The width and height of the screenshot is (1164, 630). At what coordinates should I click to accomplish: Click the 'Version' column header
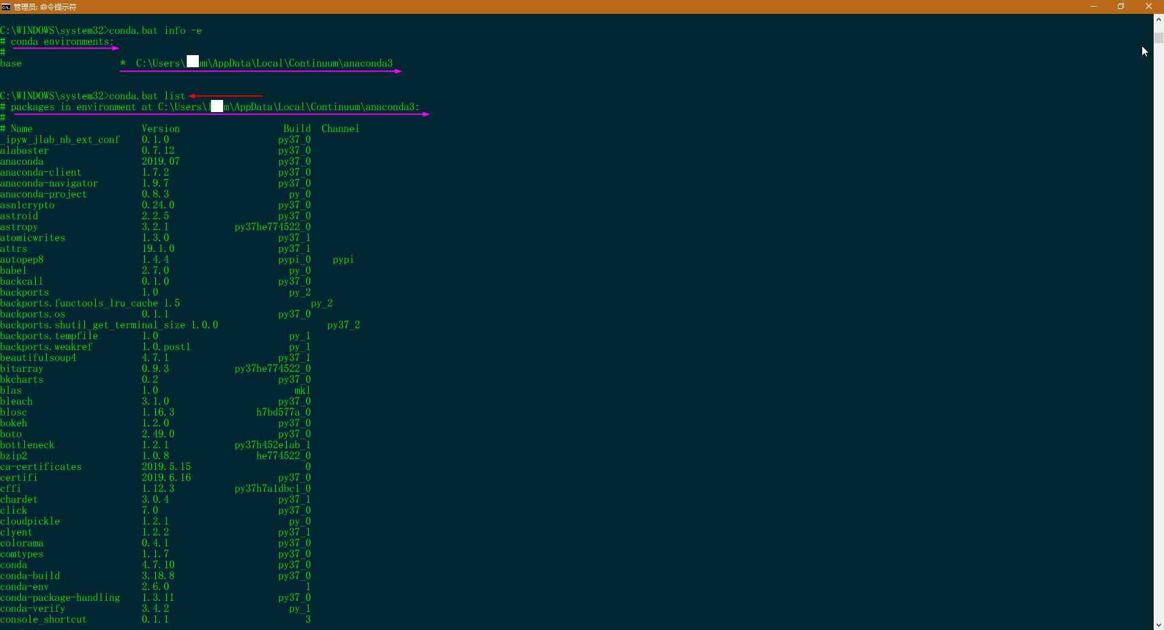click(x=161, y=128)
